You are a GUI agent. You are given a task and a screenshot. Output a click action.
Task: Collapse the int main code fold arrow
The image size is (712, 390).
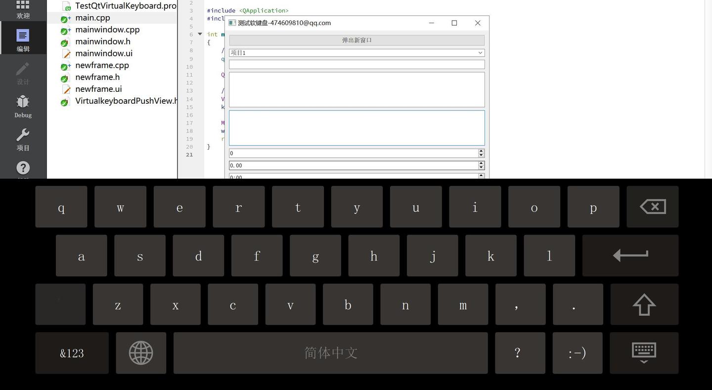[200, 34]
